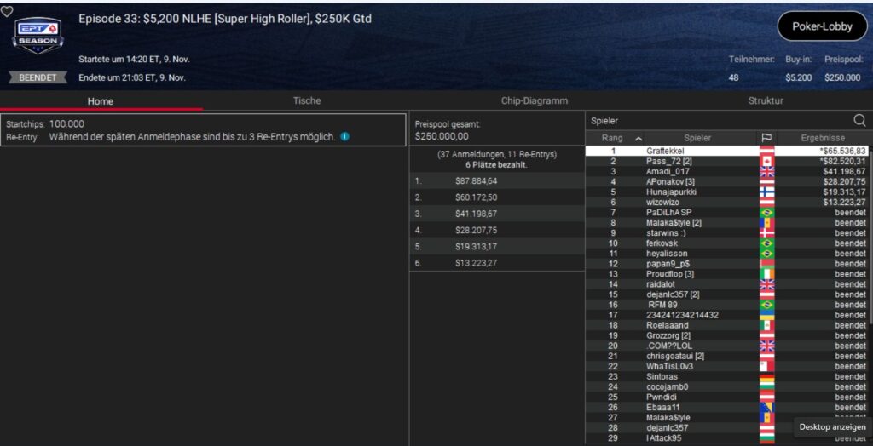The width and height of the screenshot is (873, 446).
Task: Select the Home tab
Action: (x=101, y=100)
